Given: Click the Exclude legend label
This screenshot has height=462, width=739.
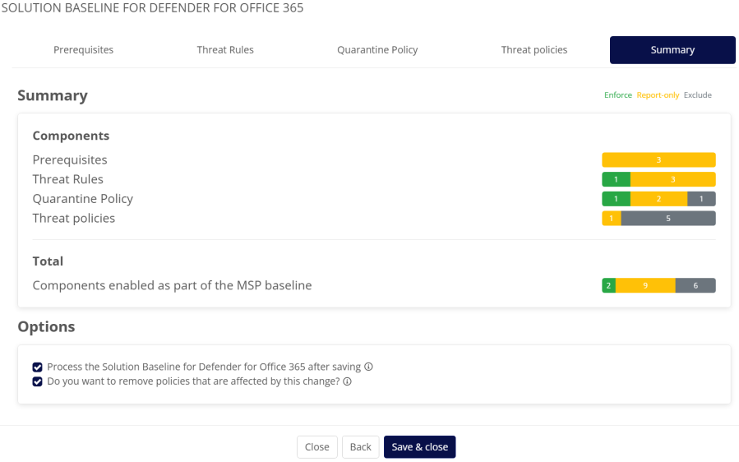Looking at the screenshot, I should pos(698,95).
